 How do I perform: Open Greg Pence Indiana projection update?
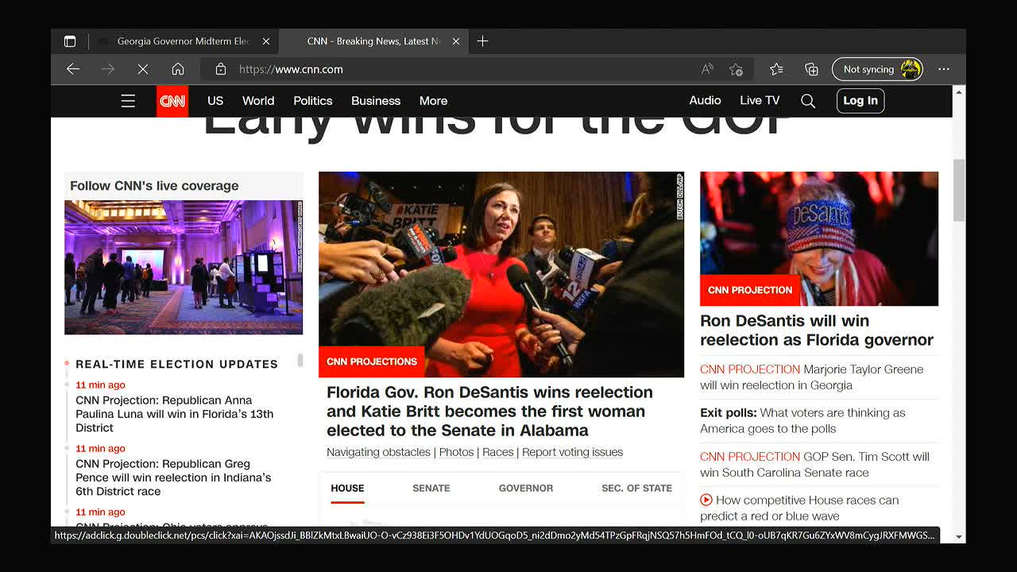pos(173,477)
